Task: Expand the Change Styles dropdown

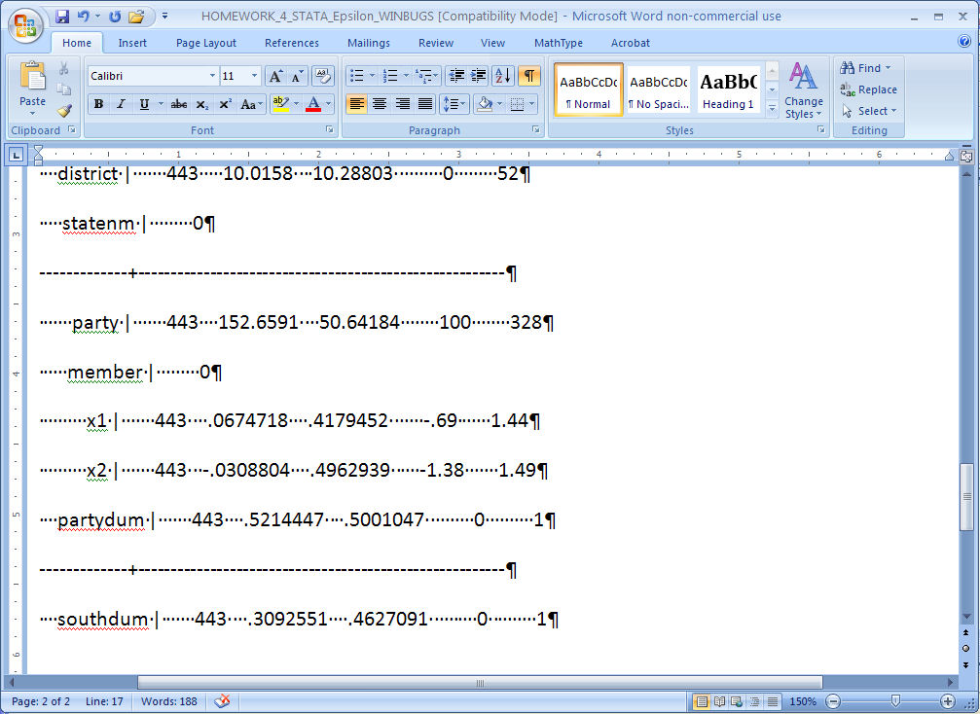Action: click(x=803, y=92)
